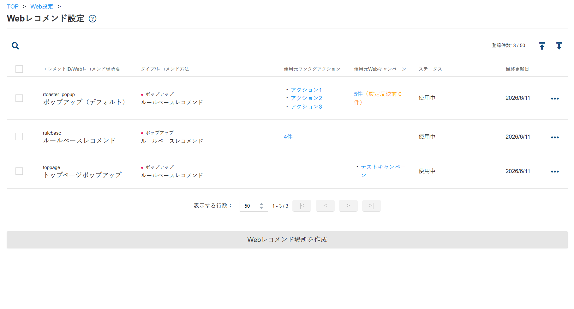Screen dimensions: 574x309
Task: Click ステータス column header
Action: point(430,69)
